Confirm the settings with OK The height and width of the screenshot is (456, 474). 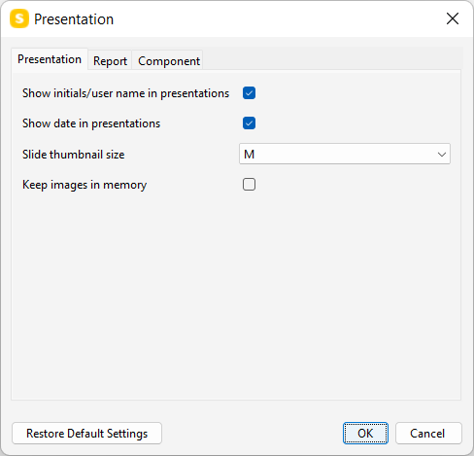coord(365,434)
